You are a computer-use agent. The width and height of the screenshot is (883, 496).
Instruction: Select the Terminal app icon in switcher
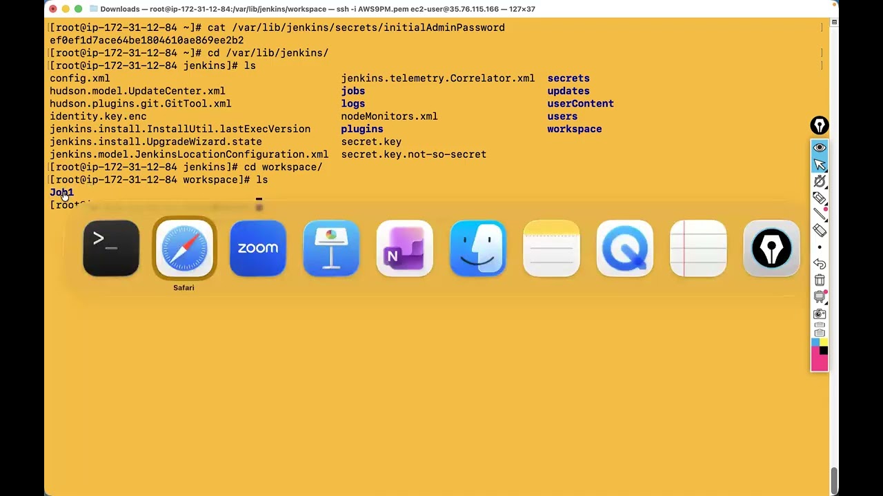(x=111, y=249)
